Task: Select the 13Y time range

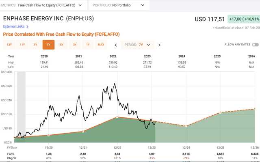Action: (9, 45)
